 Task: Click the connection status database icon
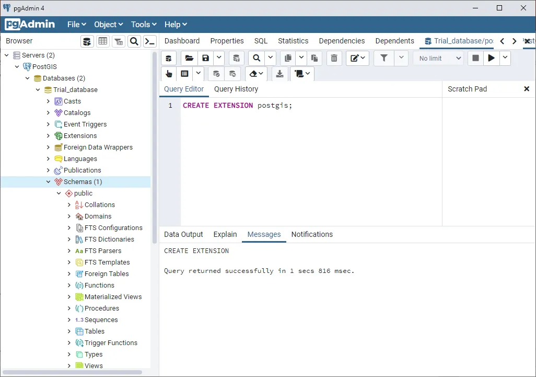(x=169, y=58)
